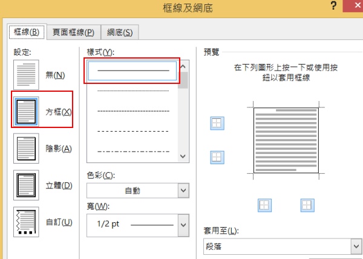
Task: Switch to the 框線(B) tab
Action: (27, 32)
